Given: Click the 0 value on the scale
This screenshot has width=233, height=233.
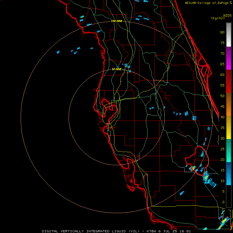Looking at the screenshot, I should point(223,202).
